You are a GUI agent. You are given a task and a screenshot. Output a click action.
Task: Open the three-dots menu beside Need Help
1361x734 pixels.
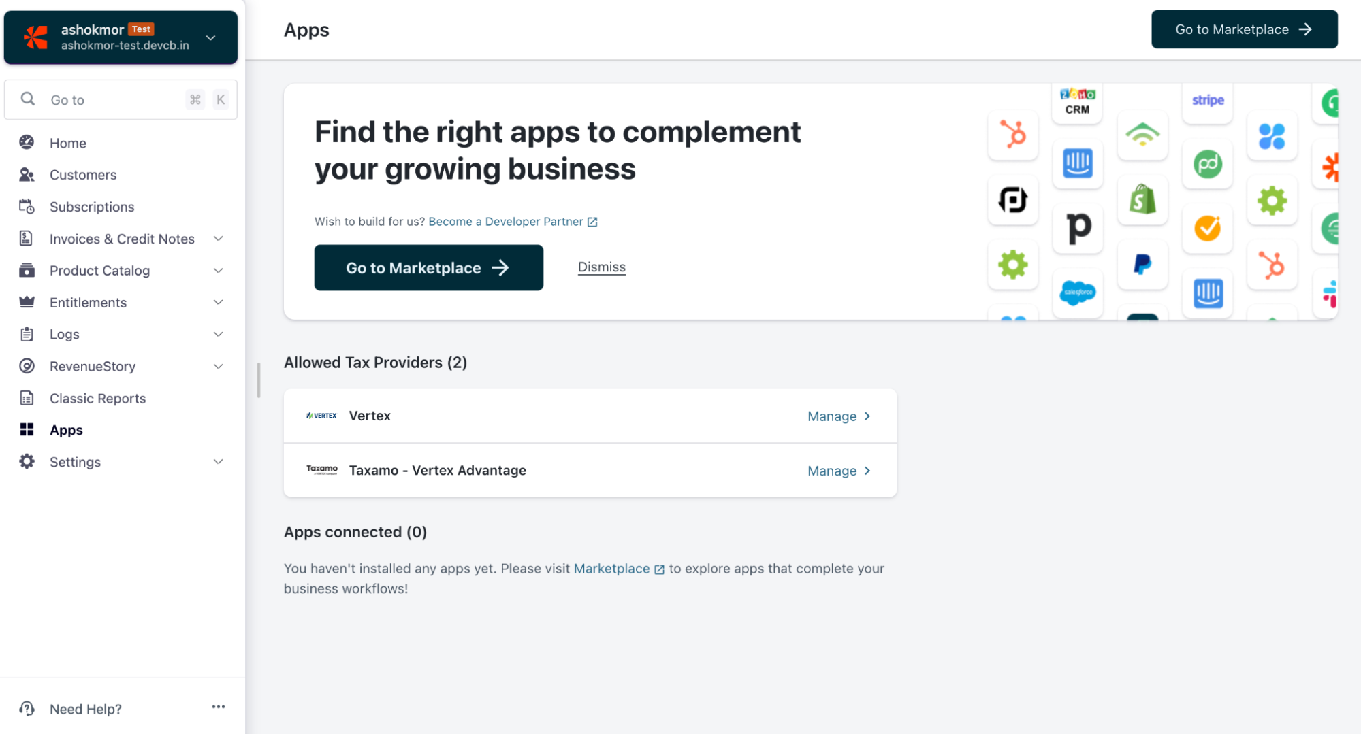[x=218, y=707]
